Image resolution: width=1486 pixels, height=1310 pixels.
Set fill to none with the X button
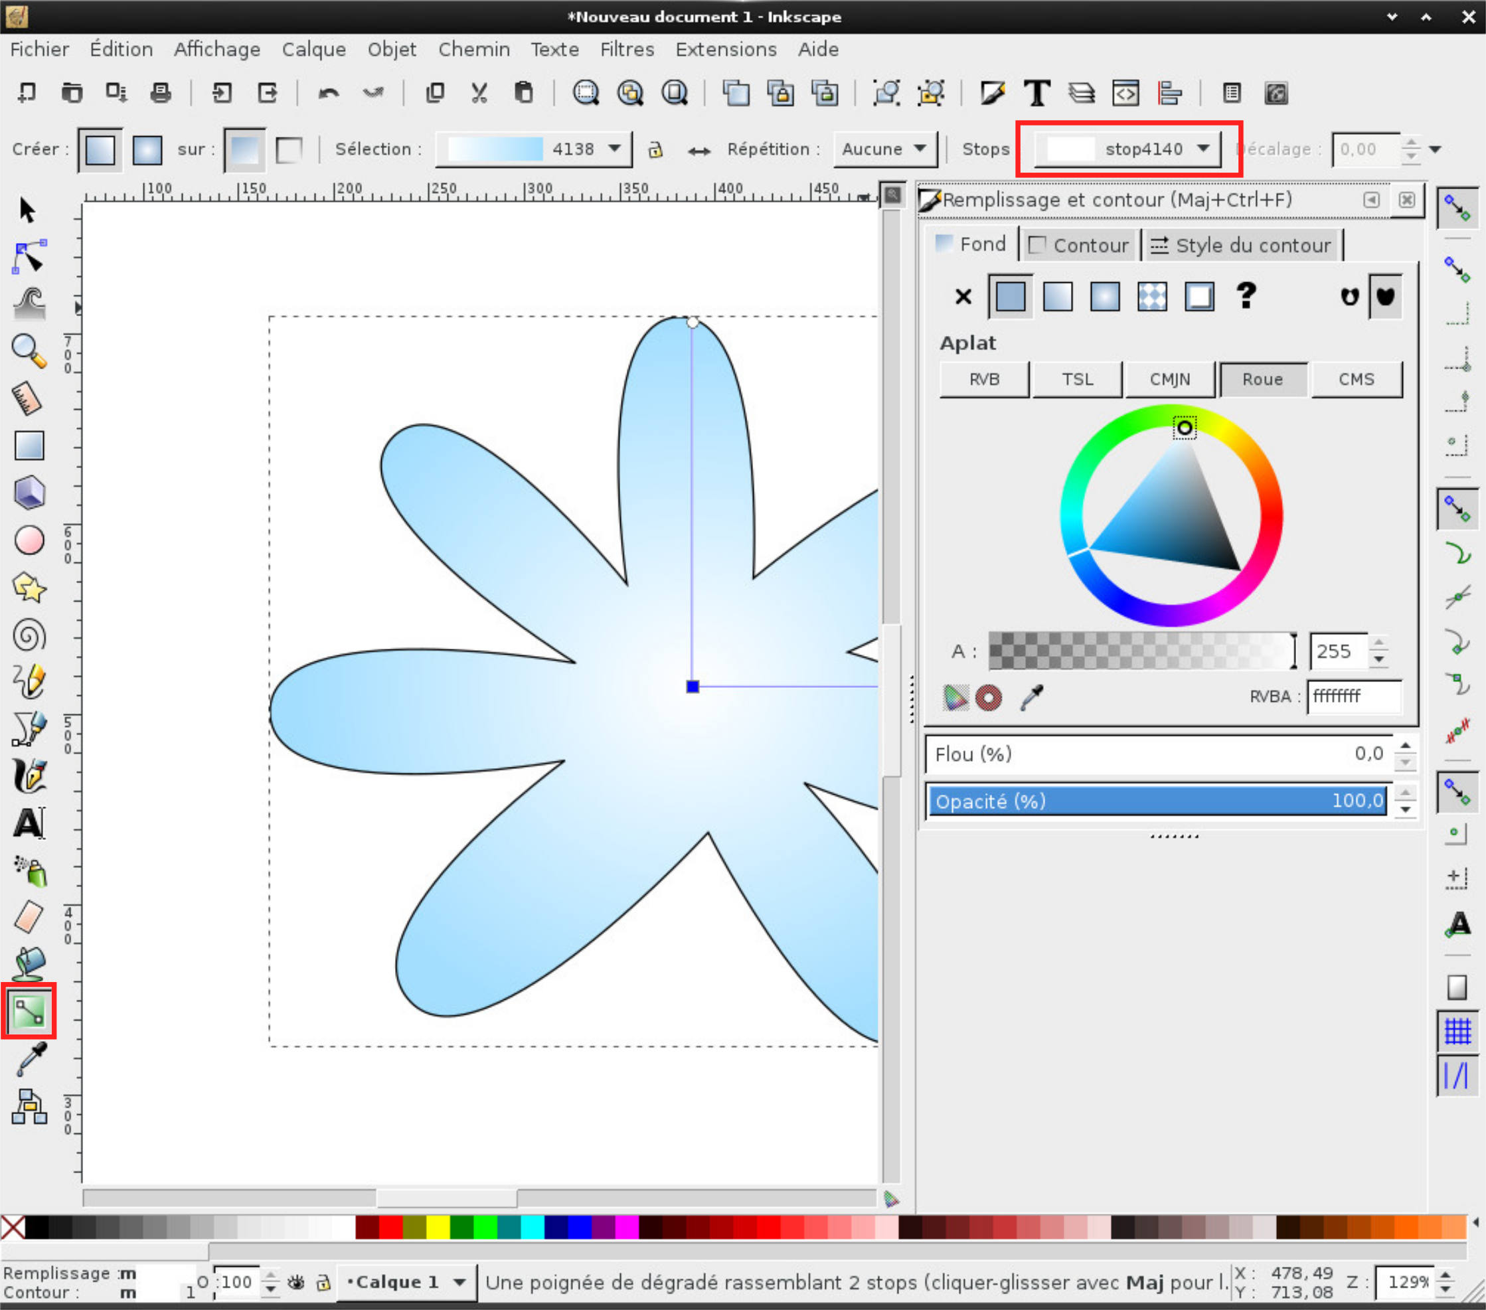[x=963, y=297]
